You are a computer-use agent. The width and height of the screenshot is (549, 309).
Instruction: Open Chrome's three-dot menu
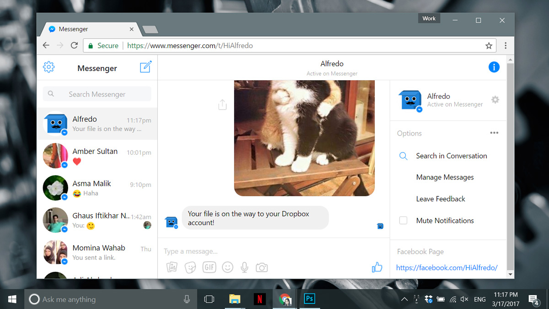tap(506, 46)
